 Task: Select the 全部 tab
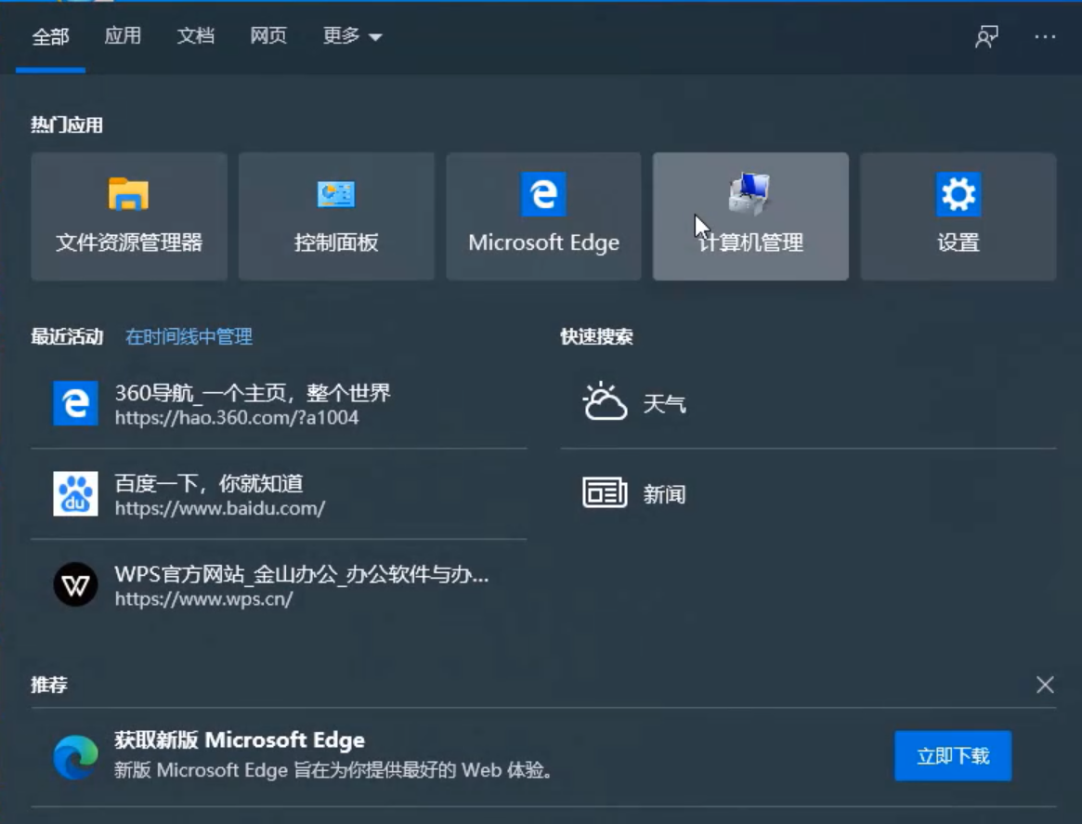(x=50, y=36)
